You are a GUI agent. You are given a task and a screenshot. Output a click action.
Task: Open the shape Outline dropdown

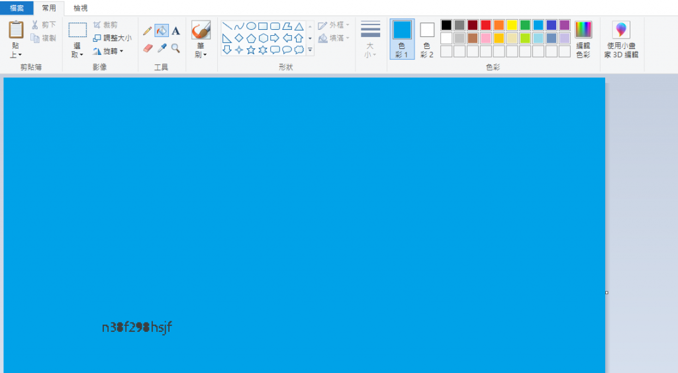(x=334, y=25)
